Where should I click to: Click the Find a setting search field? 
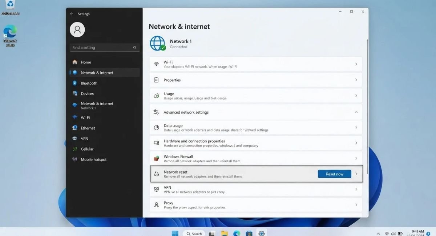105,48
